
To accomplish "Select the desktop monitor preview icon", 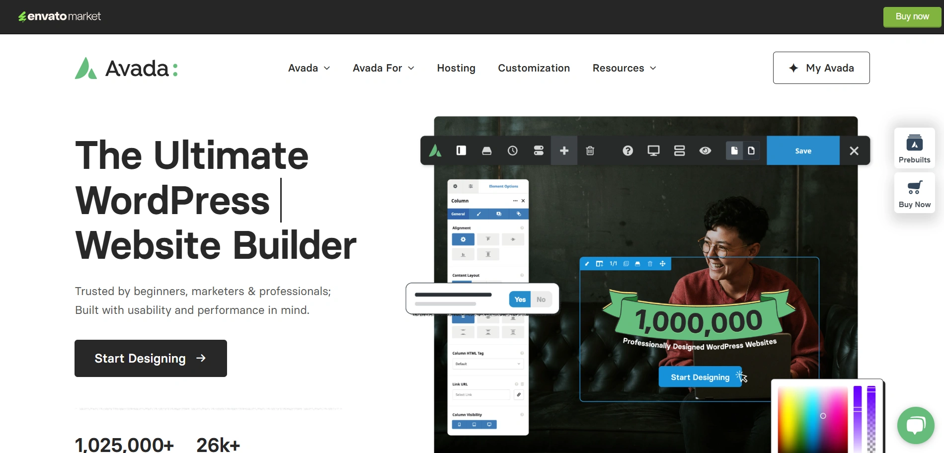I will click(654, 151).
